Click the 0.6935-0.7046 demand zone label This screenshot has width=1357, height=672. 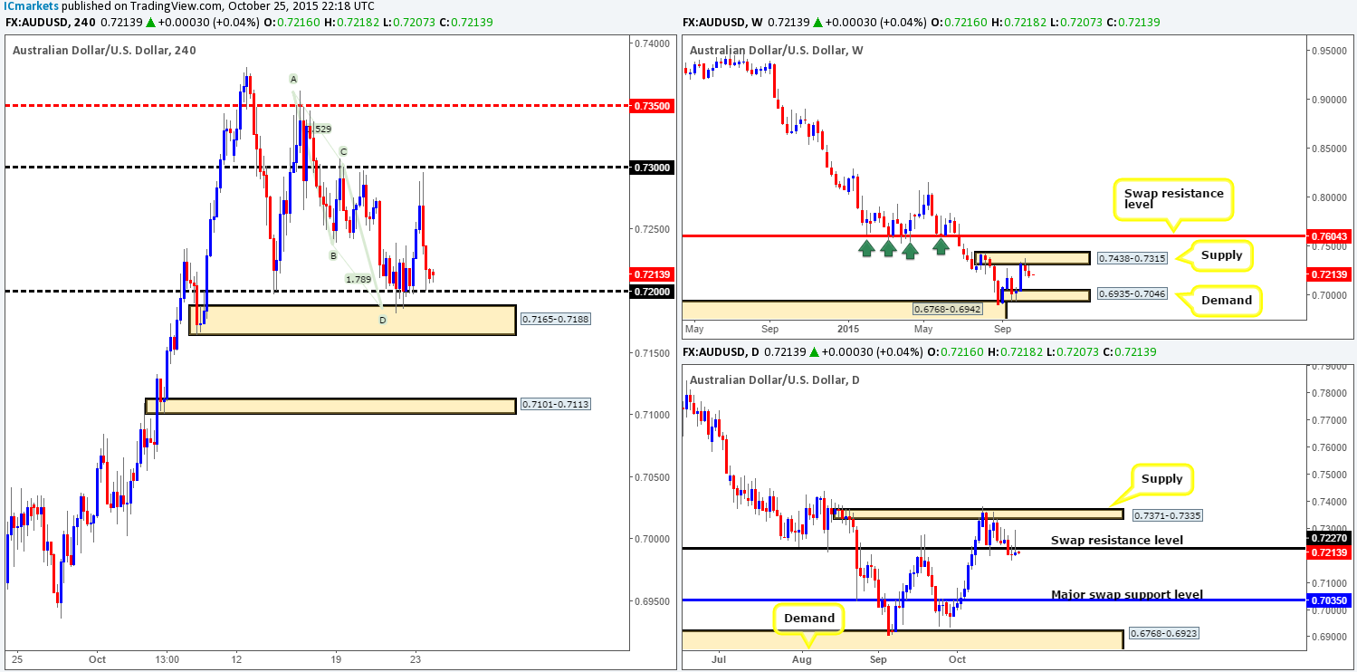(x=1131, y=294)
